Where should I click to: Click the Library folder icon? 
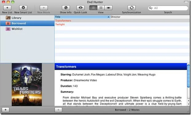(x=8, y=18)
